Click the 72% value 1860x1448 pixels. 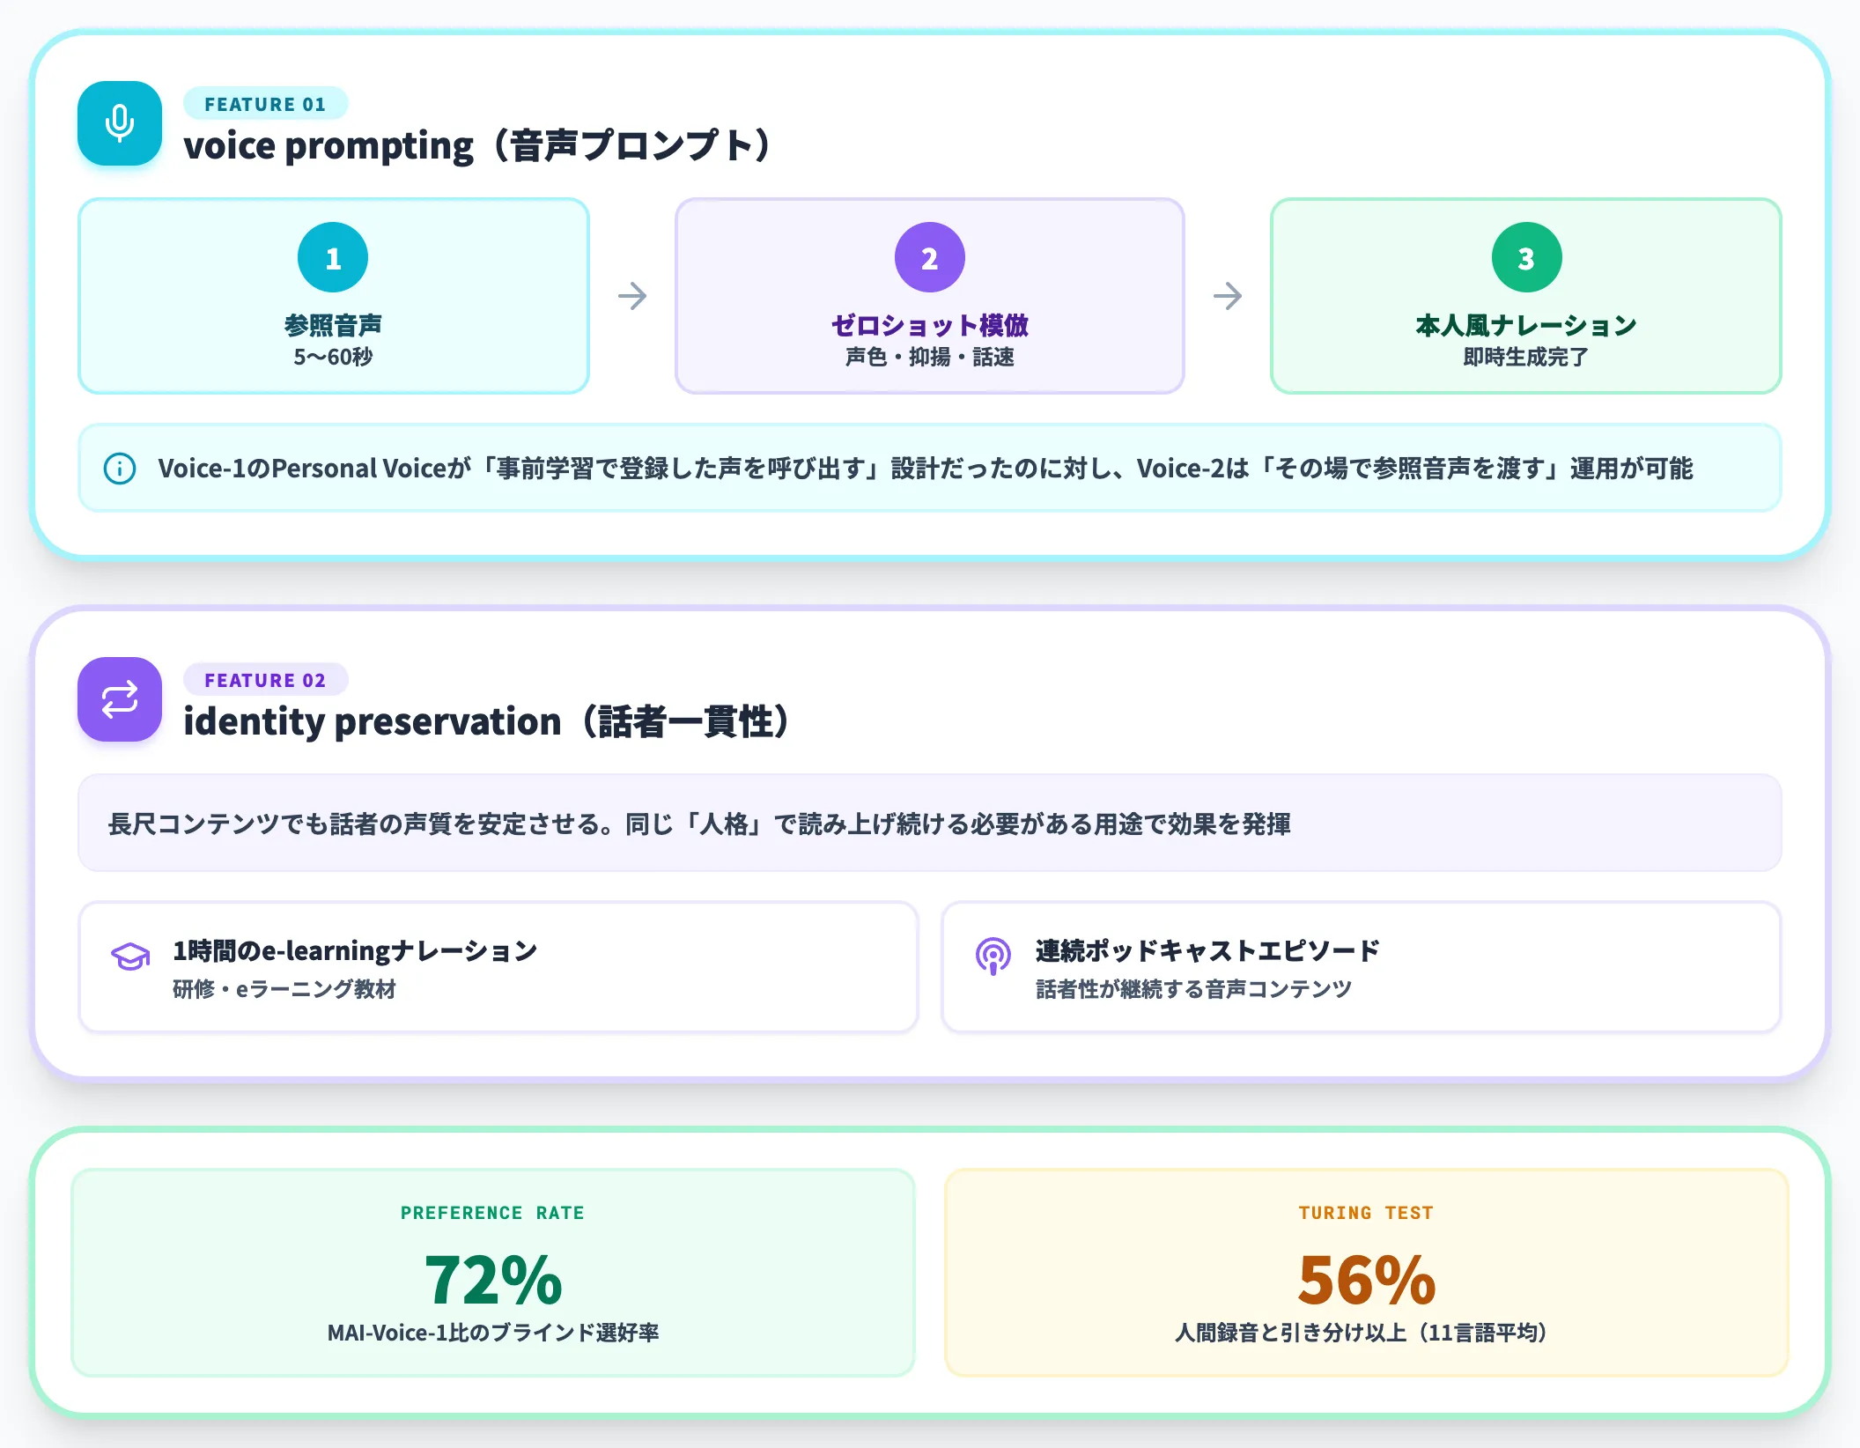tap(492, 1280)
